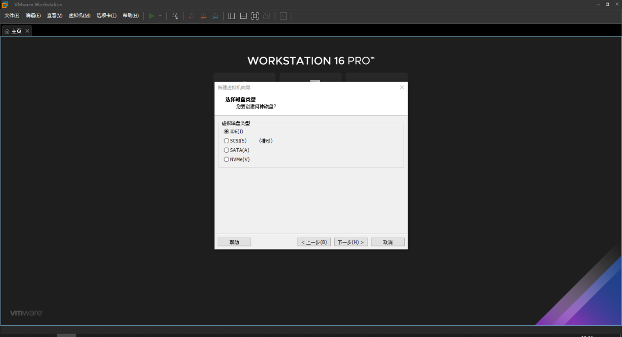
Task: Click the Unity mode toolbar icon
Action: (x=267, y=16)
